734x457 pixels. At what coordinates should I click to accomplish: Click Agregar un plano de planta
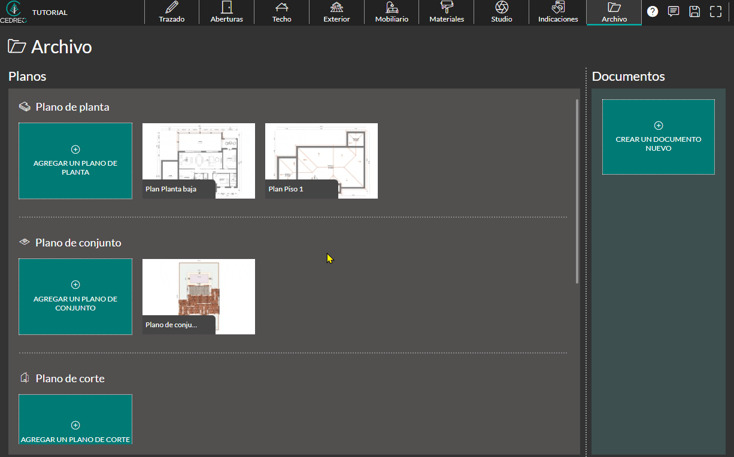75,161
